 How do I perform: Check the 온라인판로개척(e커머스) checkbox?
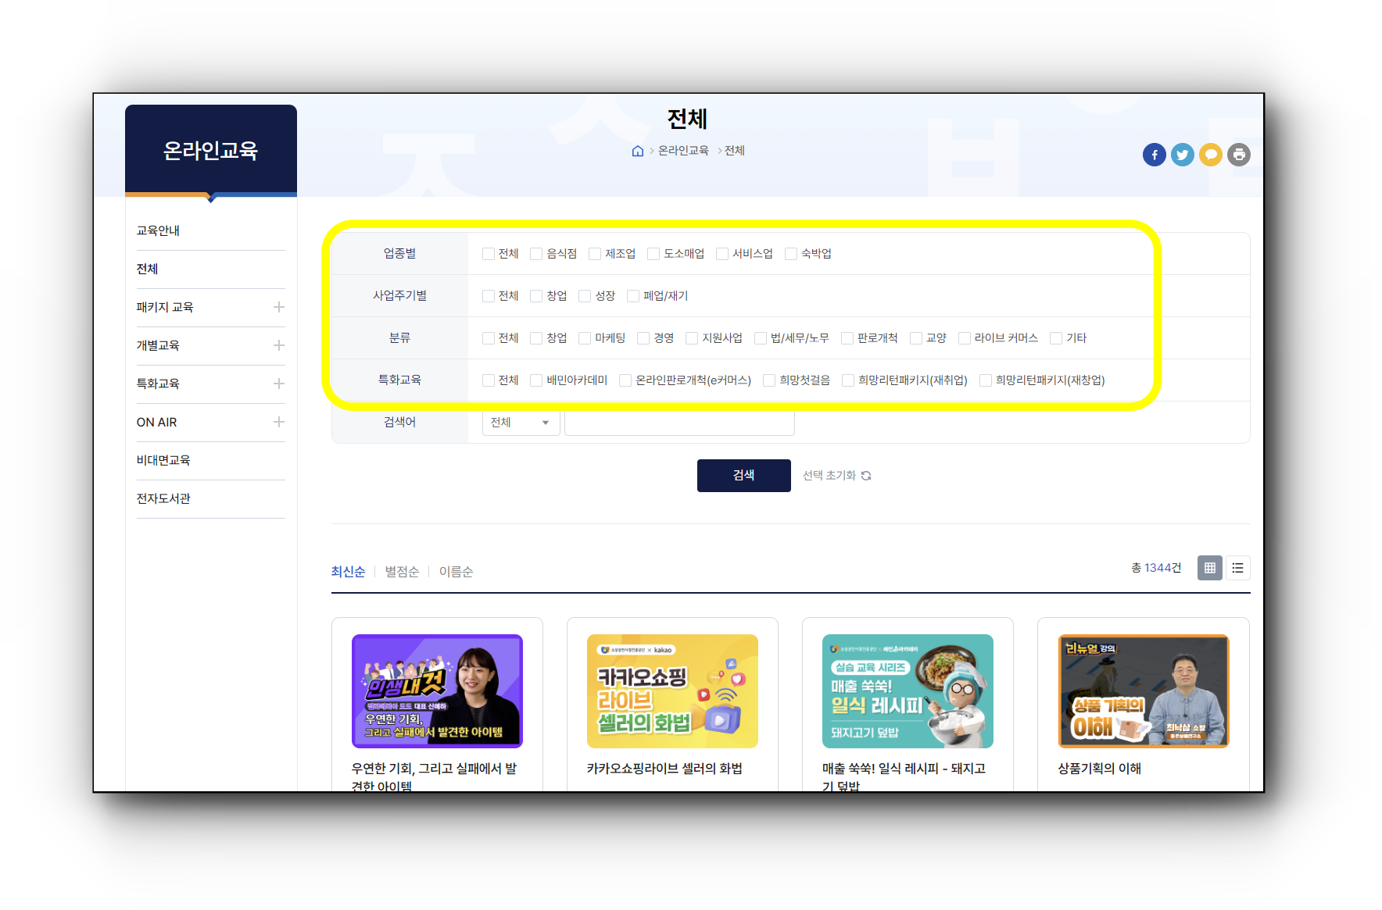pyautogui.click(x=625, y=380)
